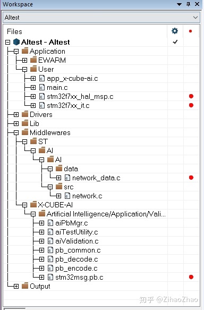
Task: Click the Lib folder icon
Action: [25, 123]
